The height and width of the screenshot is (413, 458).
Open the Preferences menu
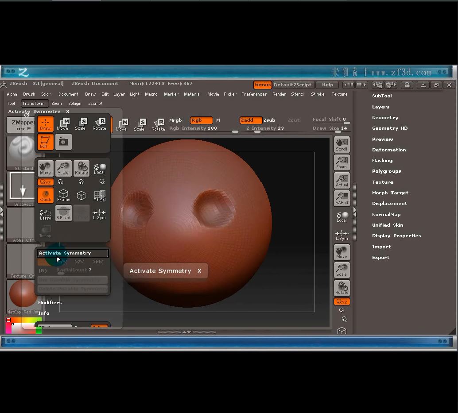click(254, 94)
